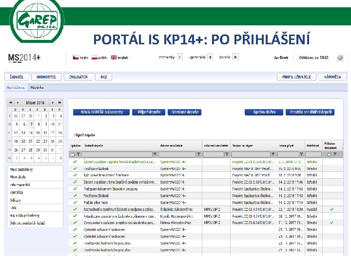Open filter icon of Datum přijetí column
Screen dimensions: 351x263
[301, 154]
